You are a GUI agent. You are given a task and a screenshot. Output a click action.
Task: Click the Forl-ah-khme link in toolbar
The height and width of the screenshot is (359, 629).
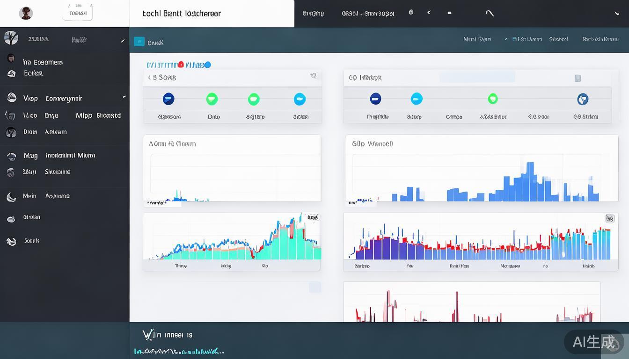coord(600,39)
